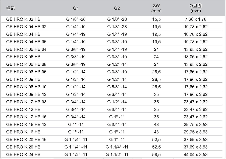Select the GE HRO K 12 HB 16 label
Image resolution: width=226 pixels, height=159 pixels.
click(26, 117)
